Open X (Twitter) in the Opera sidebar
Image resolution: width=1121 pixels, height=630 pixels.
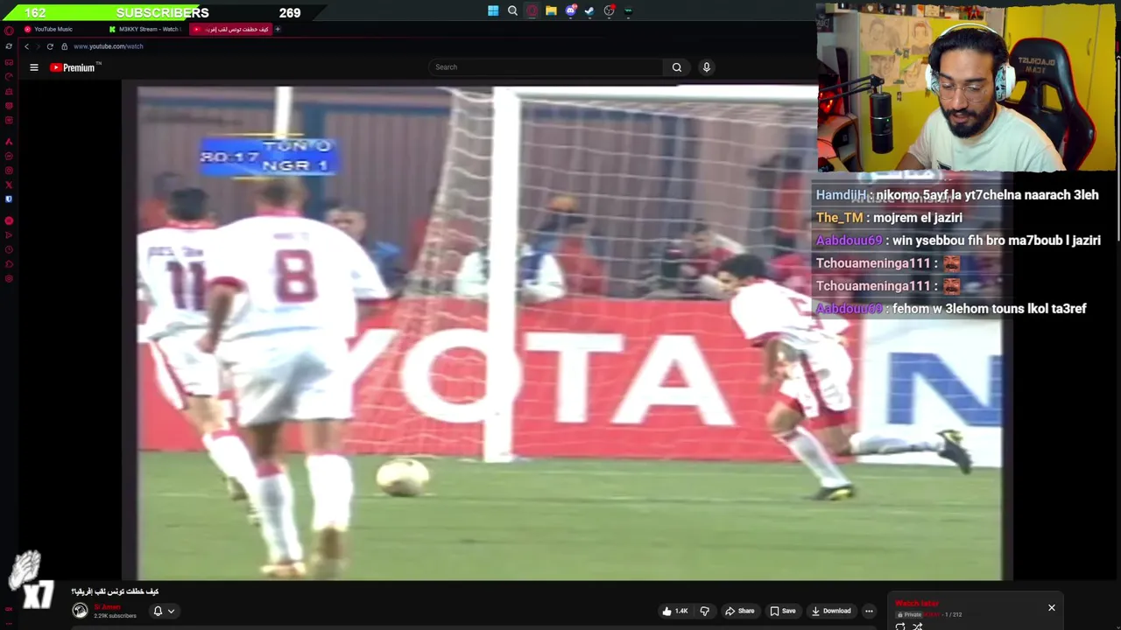click(x=9, y=185)
